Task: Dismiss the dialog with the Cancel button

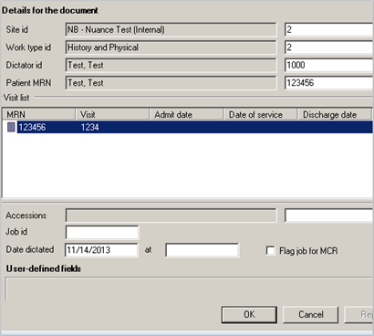Action: pos(310,314)
